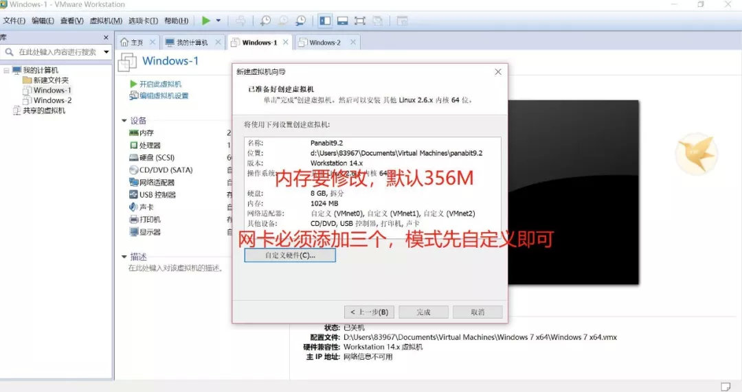Click the 完成 button in wizard
The width and height of the screenshot is (742, 392).
tap(423, 312)
